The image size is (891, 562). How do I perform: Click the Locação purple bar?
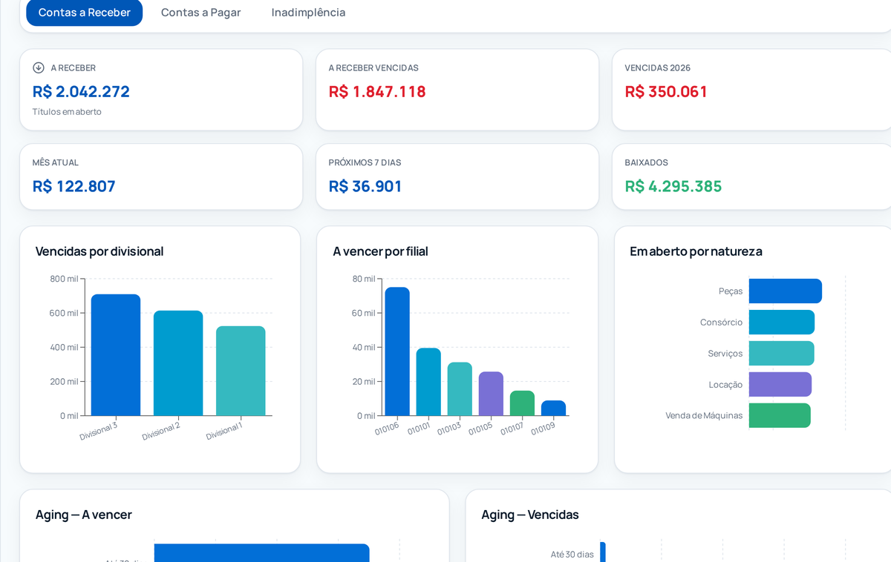780,384
